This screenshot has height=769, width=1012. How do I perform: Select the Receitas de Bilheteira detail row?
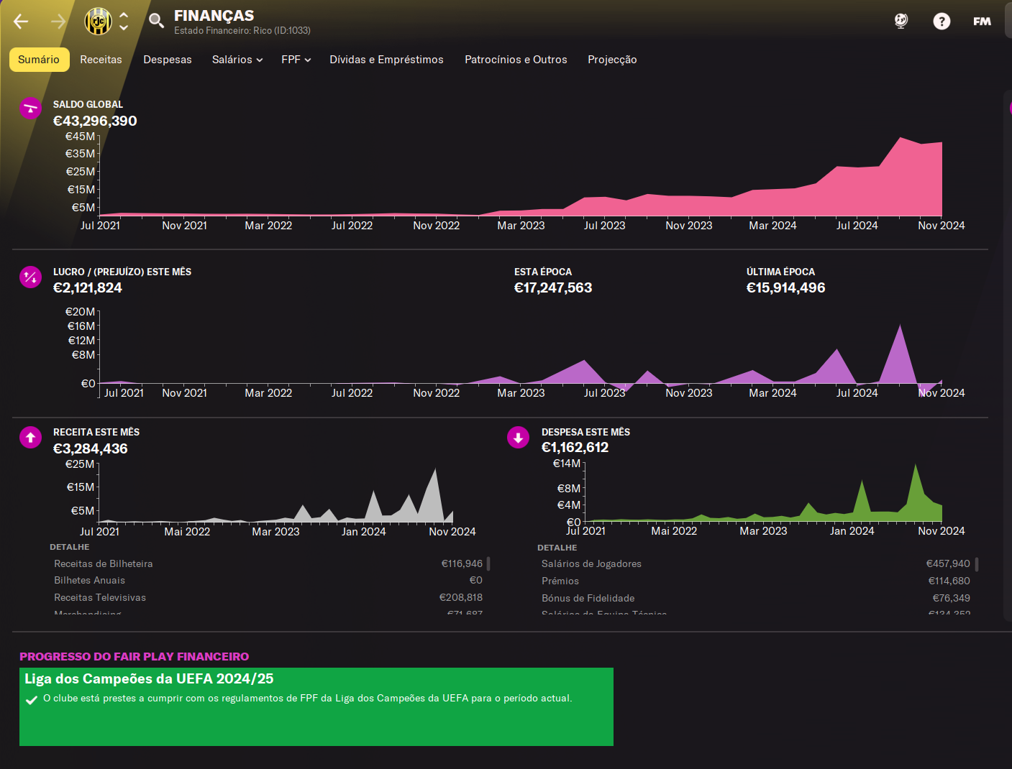point(268,563)
